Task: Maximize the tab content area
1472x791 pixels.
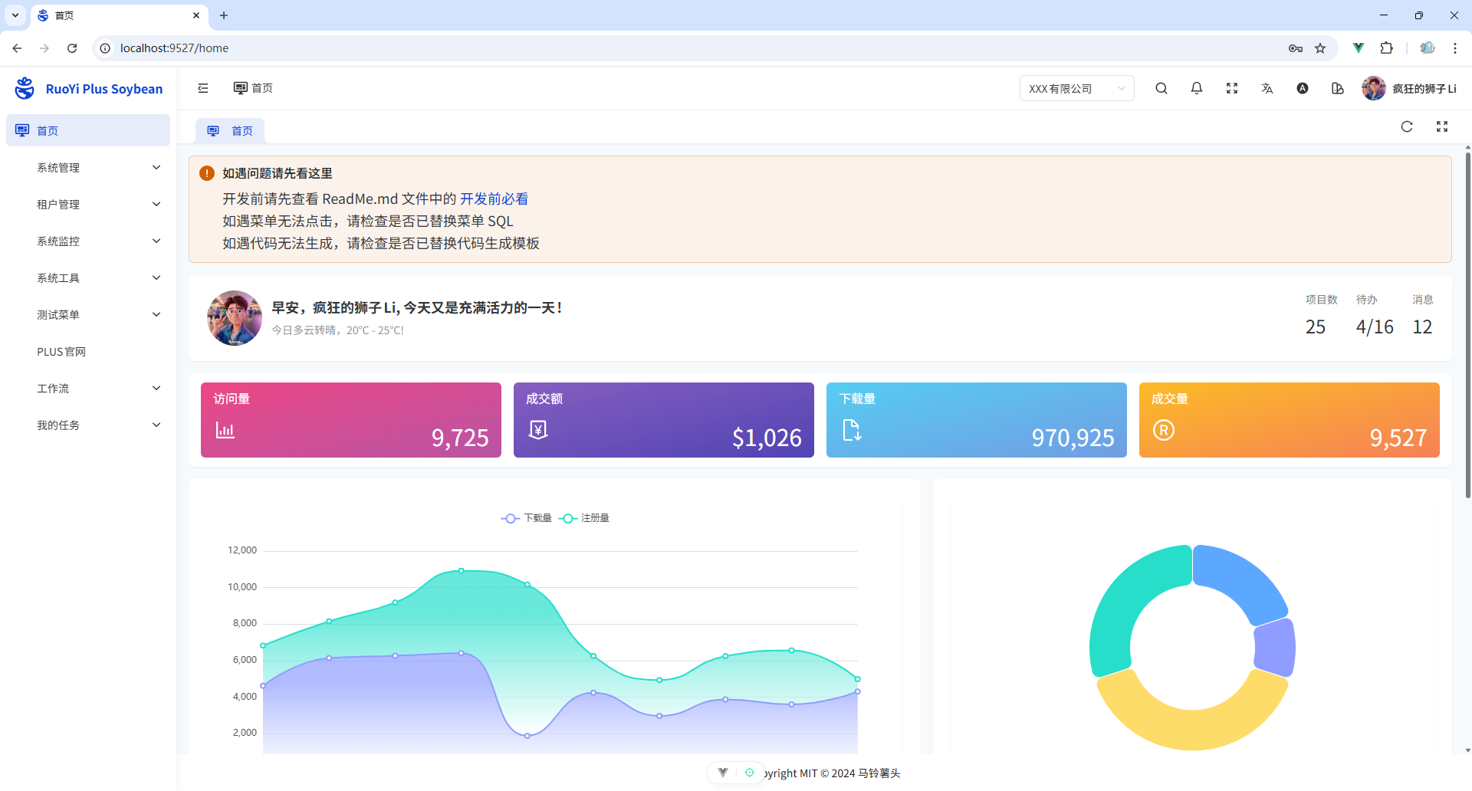Action: (1442, 126)
